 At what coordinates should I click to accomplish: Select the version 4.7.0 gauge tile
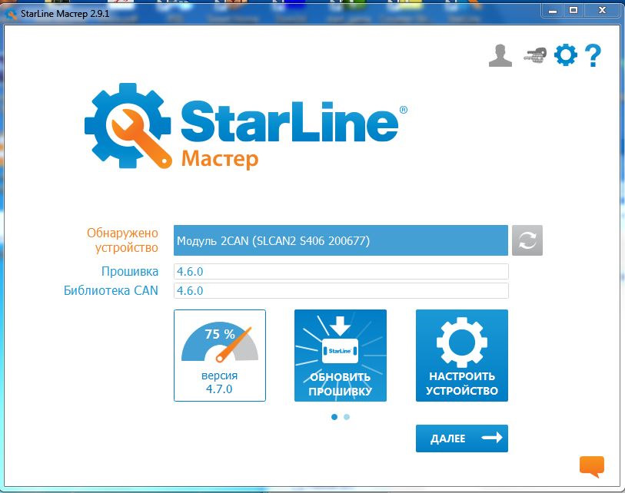pos(220,356)
